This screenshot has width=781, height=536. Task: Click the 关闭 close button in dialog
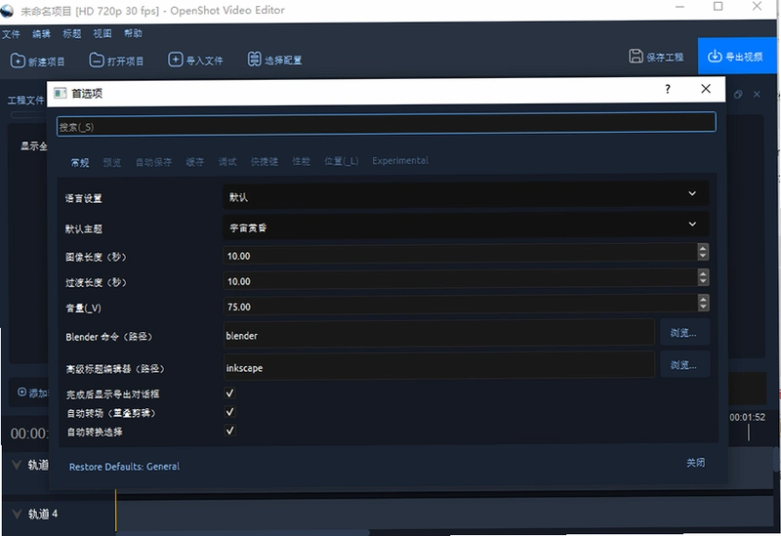pos(696,463)
